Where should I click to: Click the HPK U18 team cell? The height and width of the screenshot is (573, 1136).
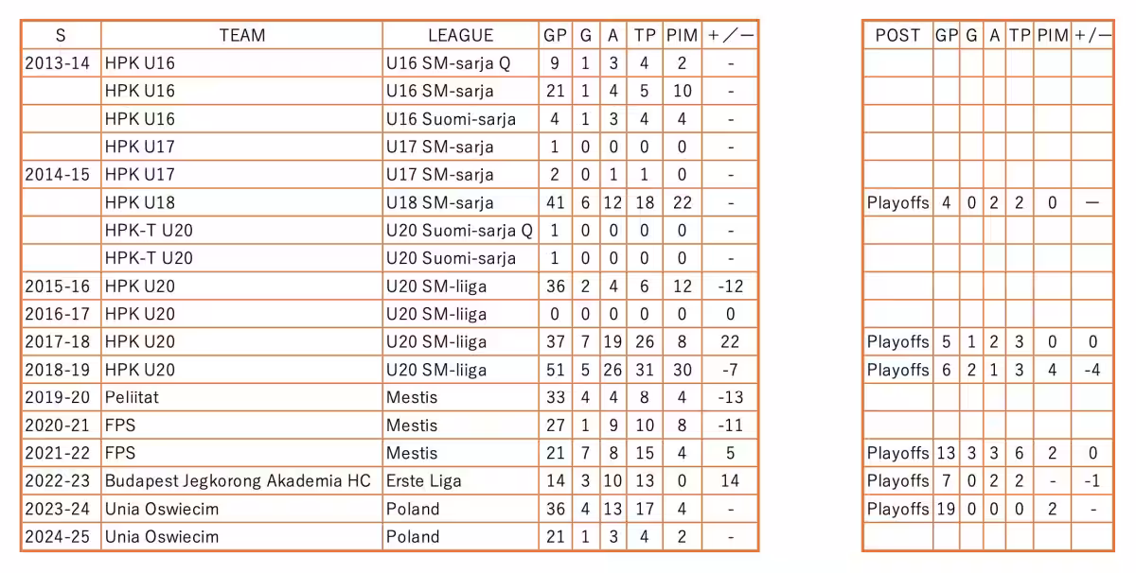[x=139, y=202]
